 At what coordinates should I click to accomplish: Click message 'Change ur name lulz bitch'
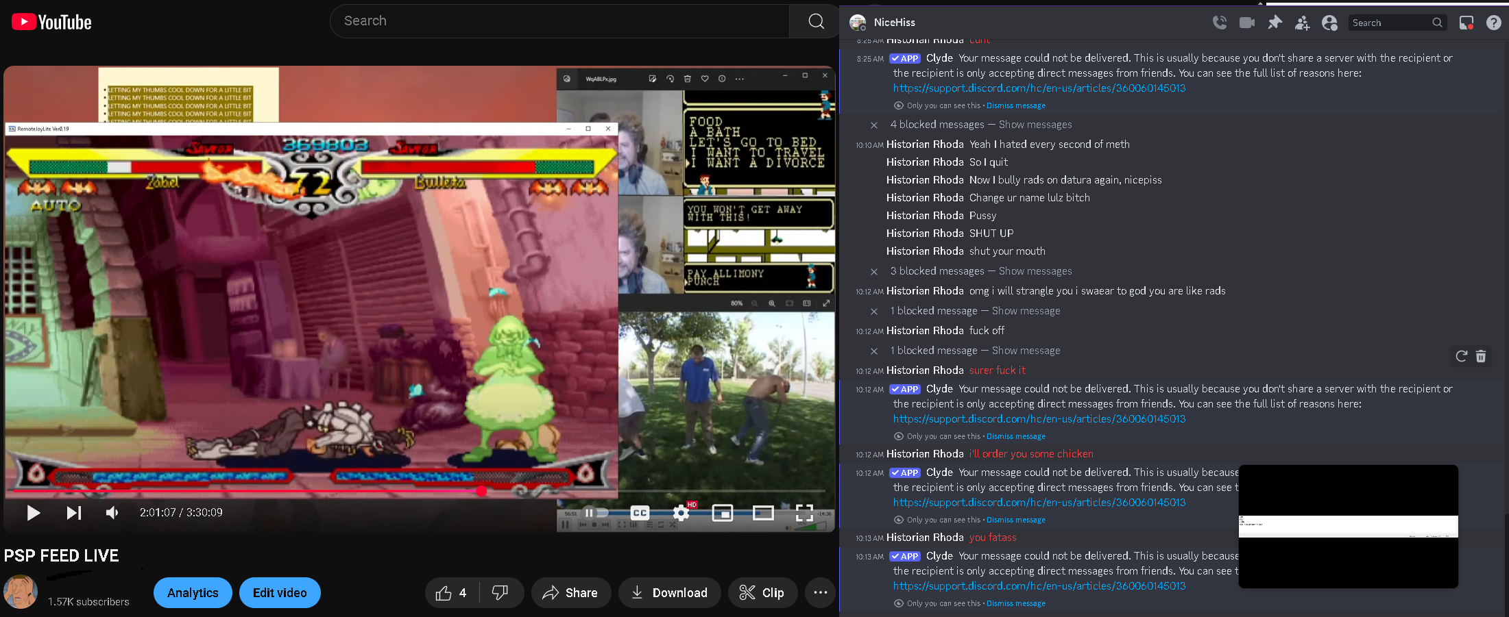(1030, 198)
